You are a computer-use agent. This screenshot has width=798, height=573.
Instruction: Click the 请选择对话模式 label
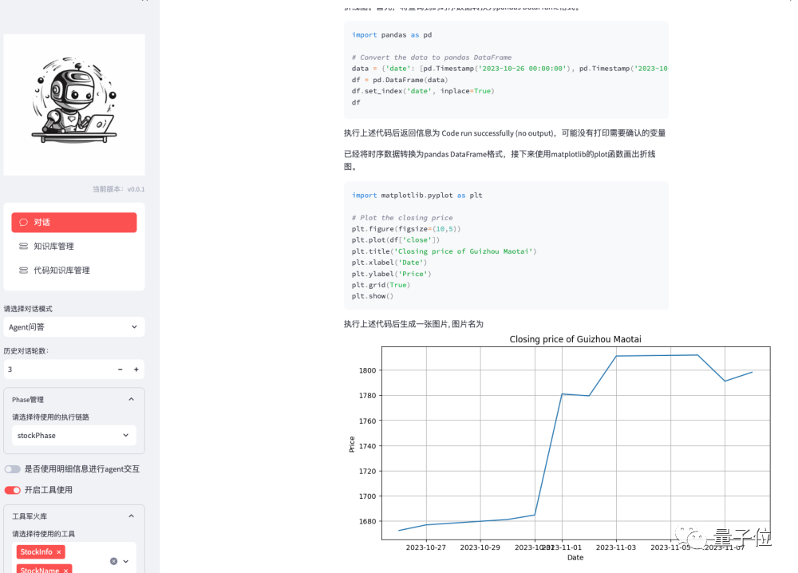(28, 309)
